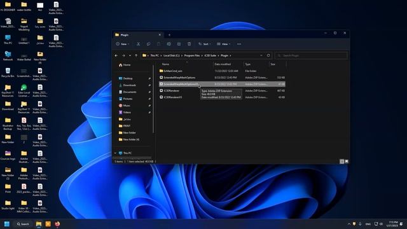Open Taskbar Search box

click(x=23, y=224)
